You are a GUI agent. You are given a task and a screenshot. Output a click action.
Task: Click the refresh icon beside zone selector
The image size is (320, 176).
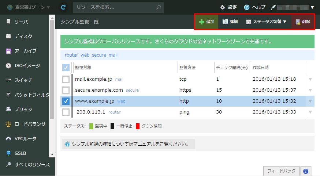[64, 7]
